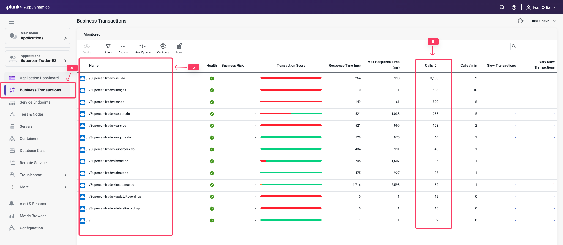The height and width of the screenshot is (245, 563).
Task: Open Ivan Ortiz user menu
Action: pyautogui.click(x=541, y=7)
